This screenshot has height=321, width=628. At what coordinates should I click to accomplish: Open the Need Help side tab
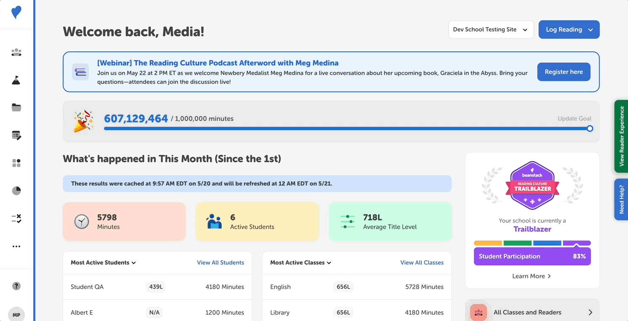622,199
